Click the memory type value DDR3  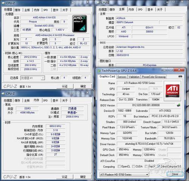click(x=27, y=108)
